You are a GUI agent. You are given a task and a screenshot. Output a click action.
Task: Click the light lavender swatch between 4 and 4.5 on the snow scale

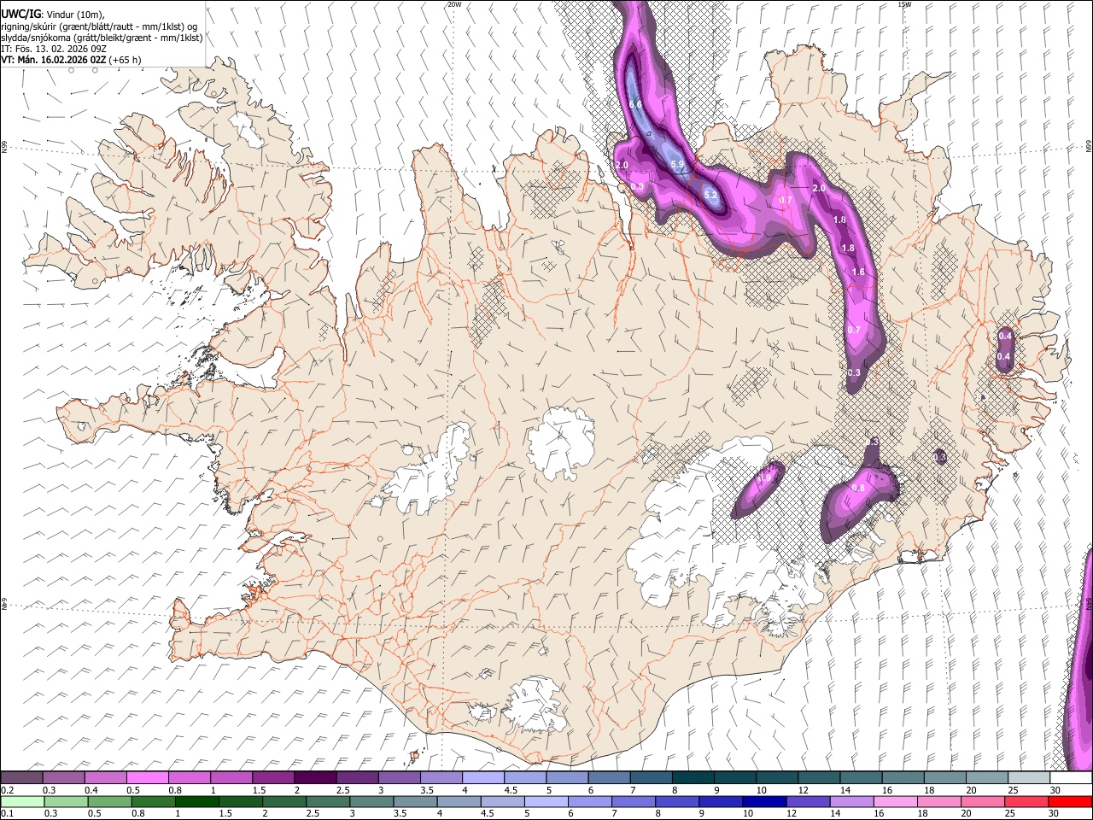tap(482, 778)
